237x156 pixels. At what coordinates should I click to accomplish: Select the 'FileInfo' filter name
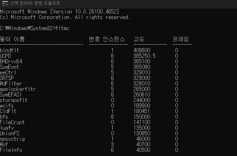pos(11,150)
